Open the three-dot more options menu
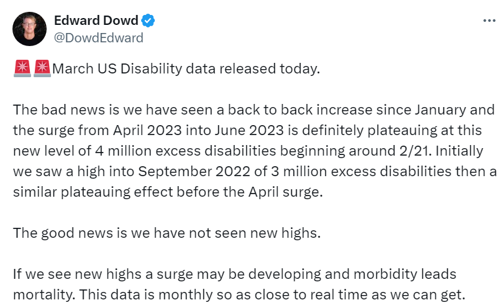The width and height of the screenshot is (502, 305). [489, 21]
